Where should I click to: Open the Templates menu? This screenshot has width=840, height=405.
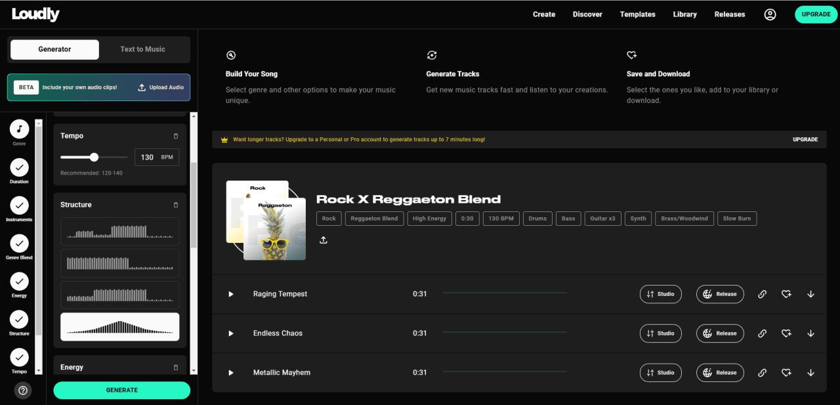(x=637, y=14)
